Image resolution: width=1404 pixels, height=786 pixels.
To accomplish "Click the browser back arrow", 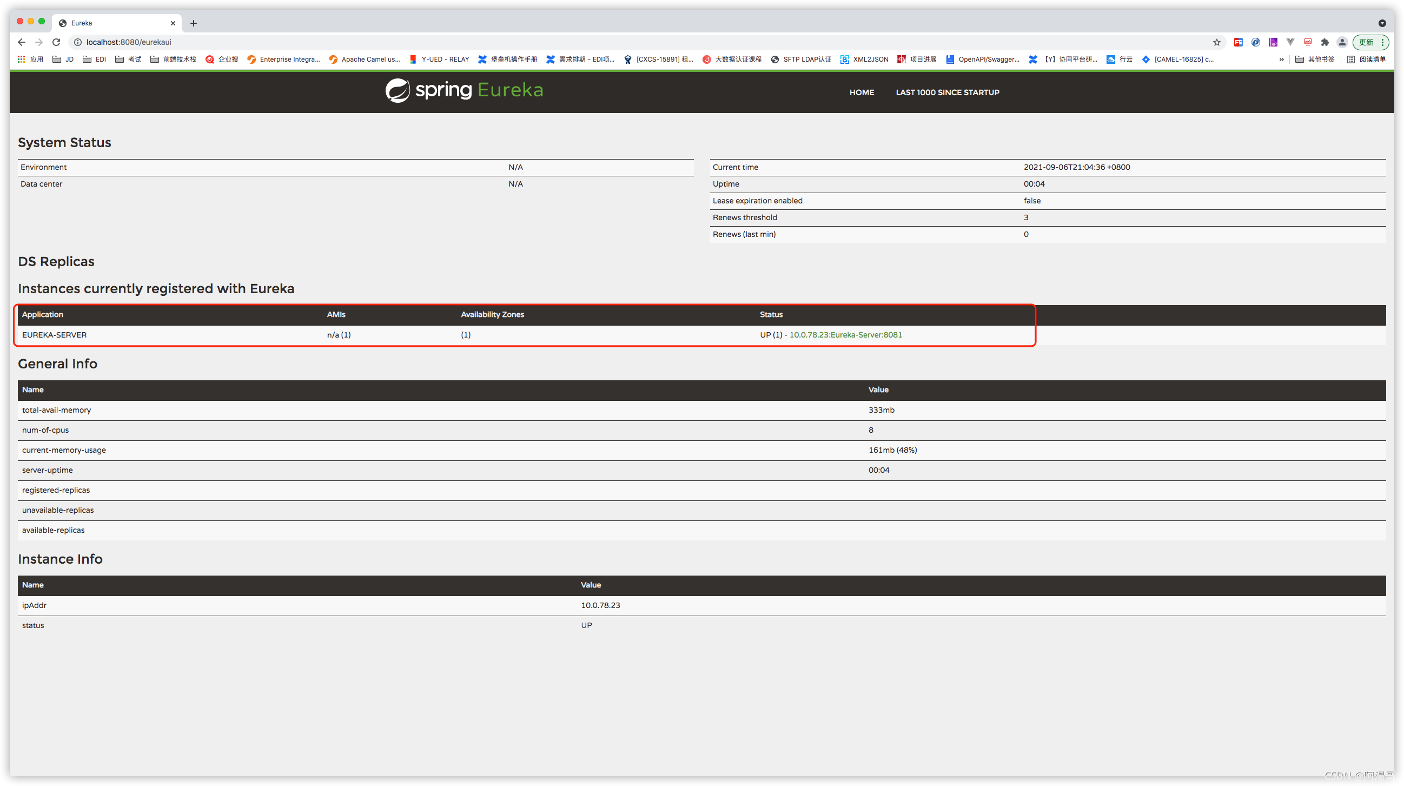I will tap(22, 42).
